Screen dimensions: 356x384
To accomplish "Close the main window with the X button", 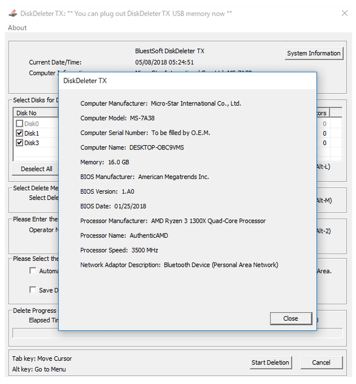I will [344, 13].
